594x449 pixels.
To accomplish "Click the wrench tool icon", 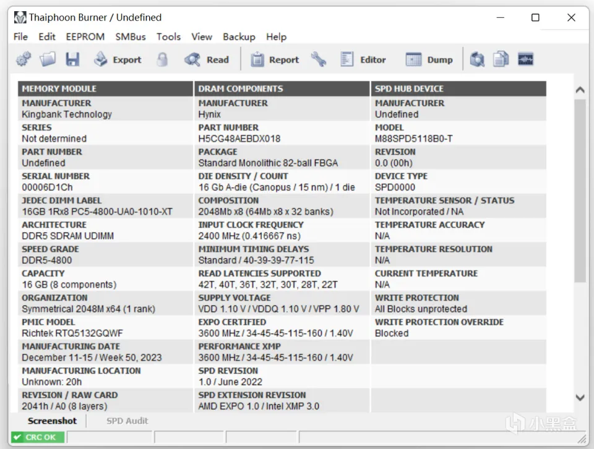I will [x=319, y=59].
